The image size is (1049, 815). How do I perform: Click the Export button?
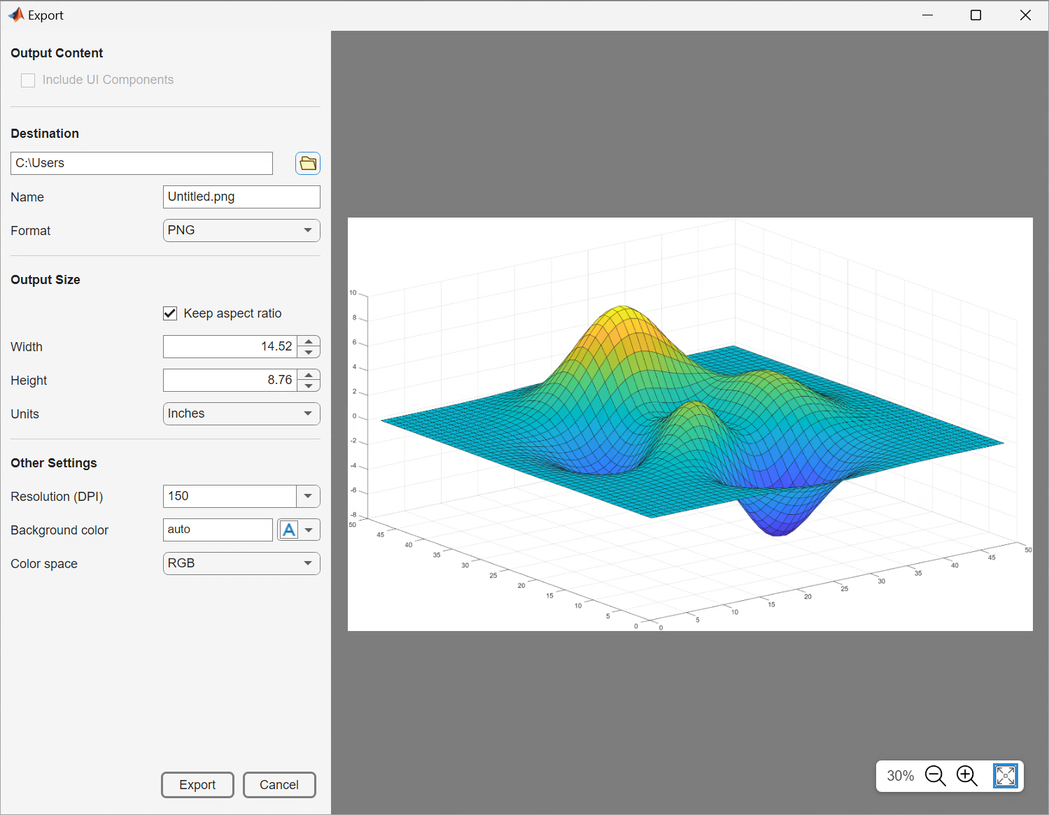pos(197,785)
